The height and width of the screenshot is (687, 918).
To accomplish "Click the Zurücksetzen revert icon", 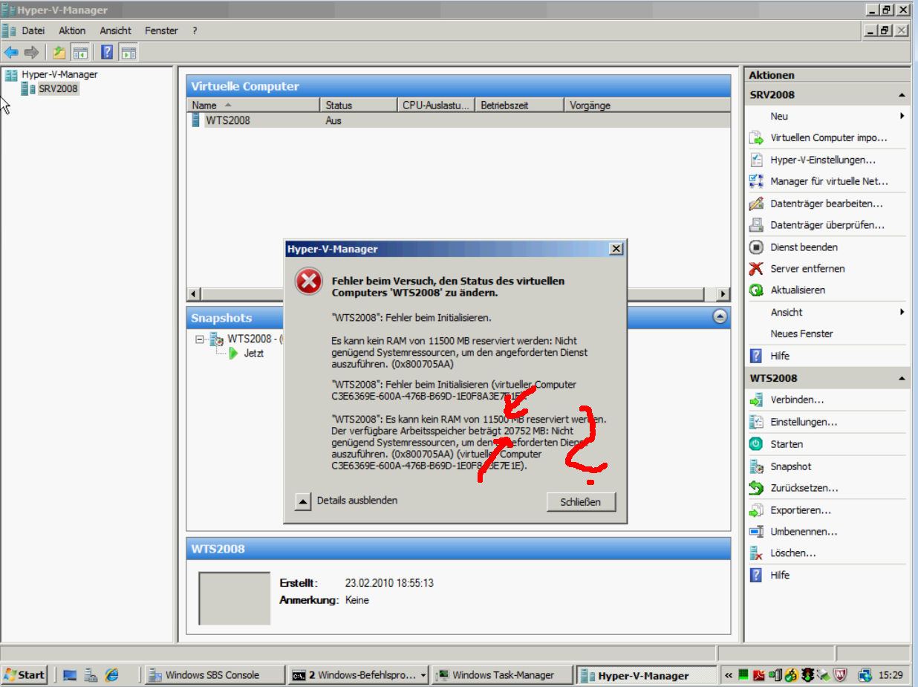I will coord(756,488).
